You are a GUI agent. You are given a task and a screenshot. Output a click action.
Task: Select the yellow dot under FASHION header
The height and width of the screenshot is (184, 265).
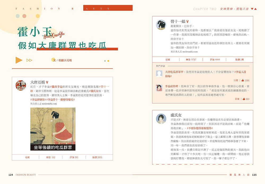(x=38, y=16)
